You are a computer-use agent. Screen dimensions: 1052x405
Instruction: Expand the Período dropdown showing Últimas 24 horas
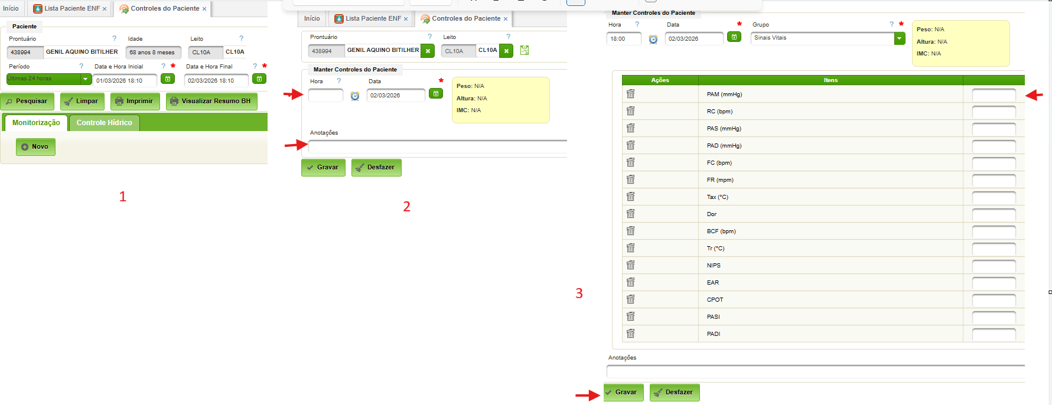coord(86,79)
